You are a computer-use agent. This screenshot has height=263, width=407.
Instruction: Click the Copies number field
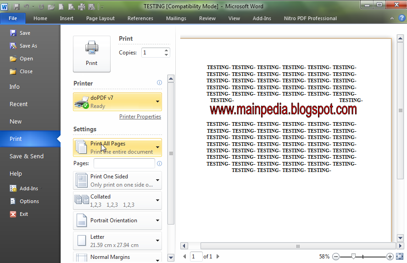(x=153, y=53)
